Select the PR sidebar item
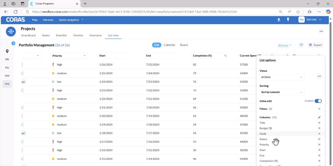The height and width of the screenshot is (166, 333). tap(7, 59)
